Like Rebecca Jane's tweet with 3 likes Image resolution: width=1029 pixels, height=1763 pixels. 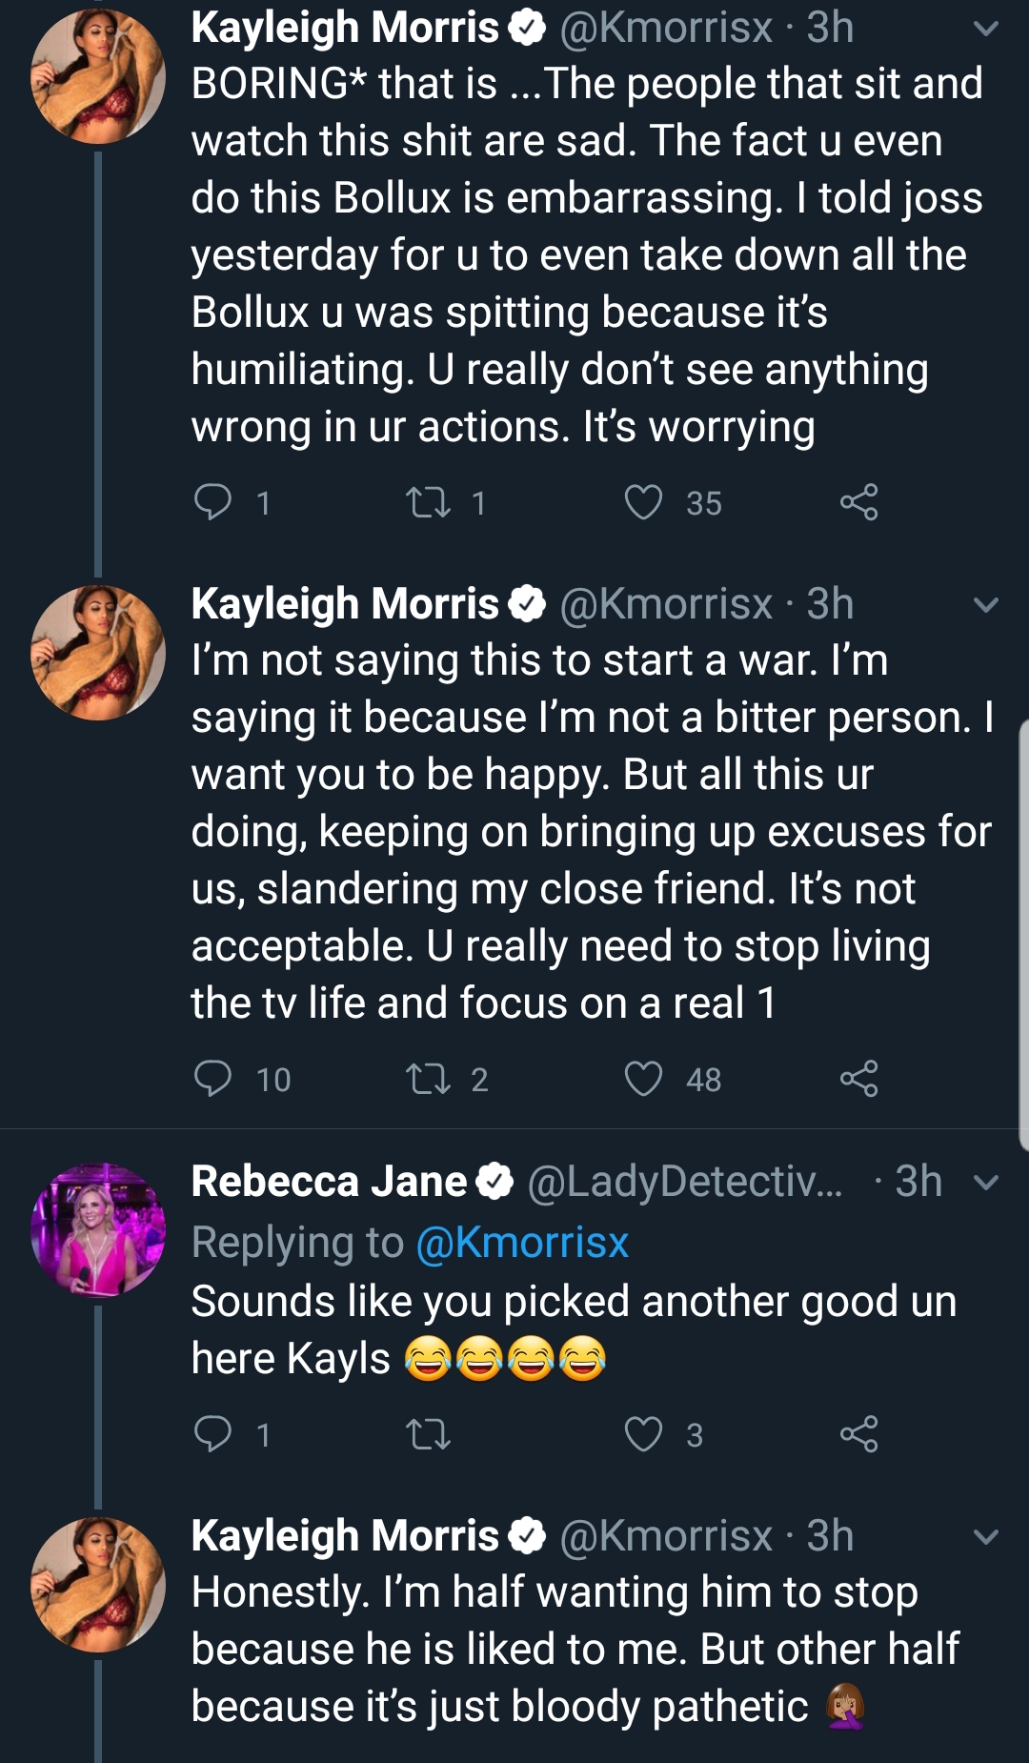[x=643, y=1434]
